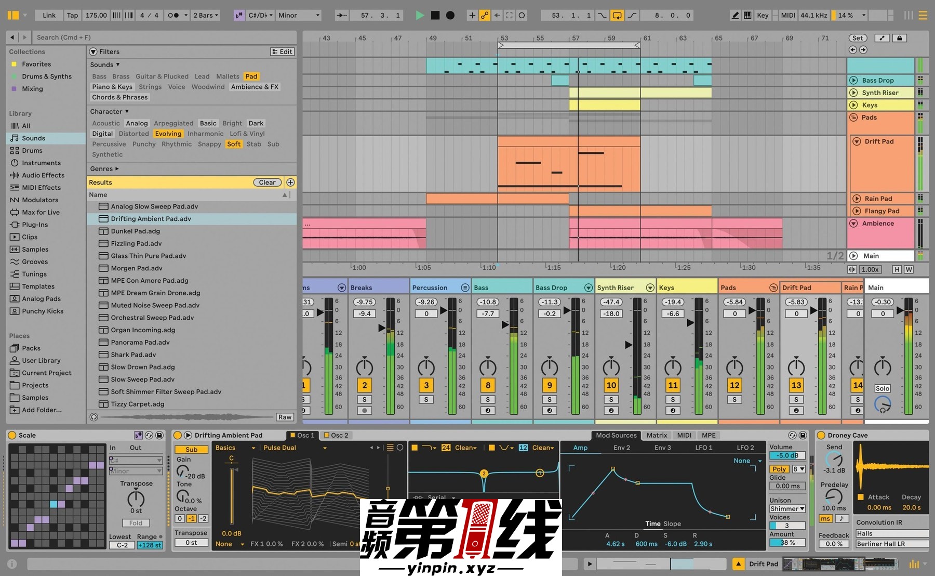Click the Lock Envelopes padlock icon

pyautogui.click(x=900, y=38)
